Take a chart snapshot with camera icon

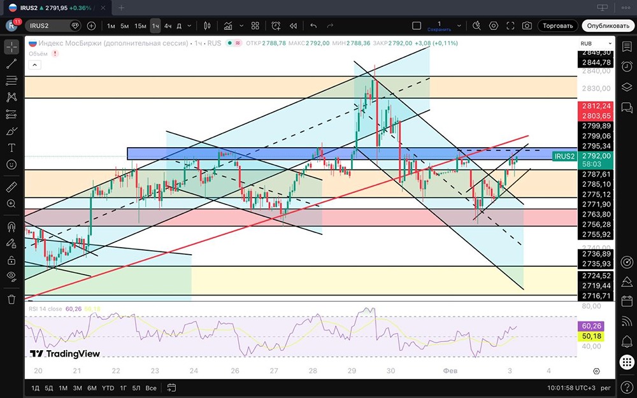coord(527,25)
